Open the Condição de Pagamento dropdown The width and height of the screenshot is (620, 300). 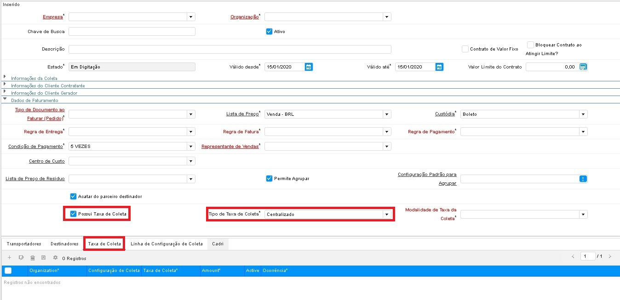coord(190,147)
